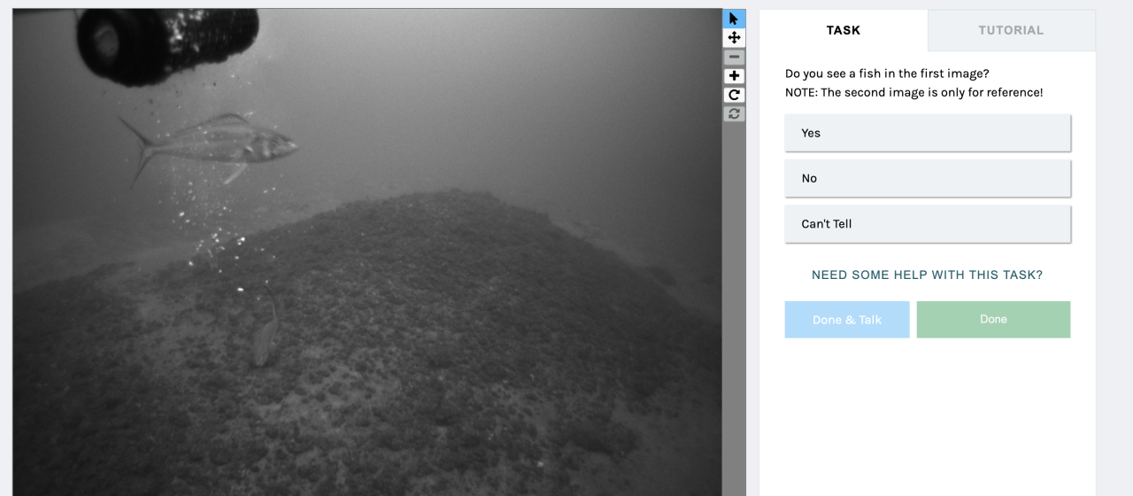
Task: Choose the Can't Tell answer
Action: 928,224
